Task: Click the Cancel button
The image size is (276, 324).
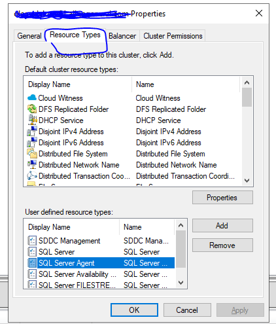Action: (187, 310)
